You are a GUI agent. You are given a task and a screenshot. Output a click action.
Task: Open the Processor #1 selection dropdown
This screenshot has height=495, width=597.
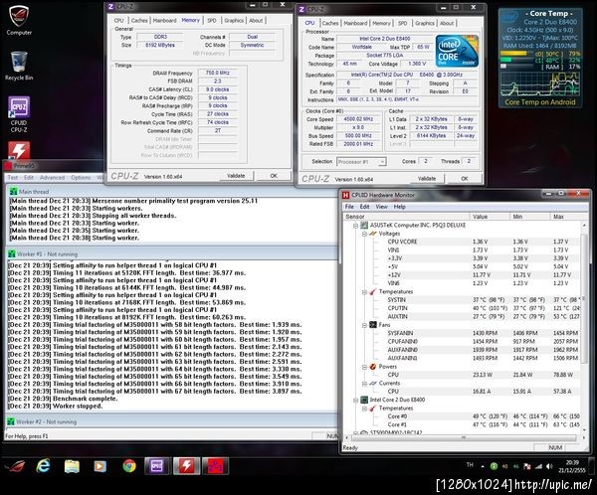pyautogui.click(x=361, y=162)
